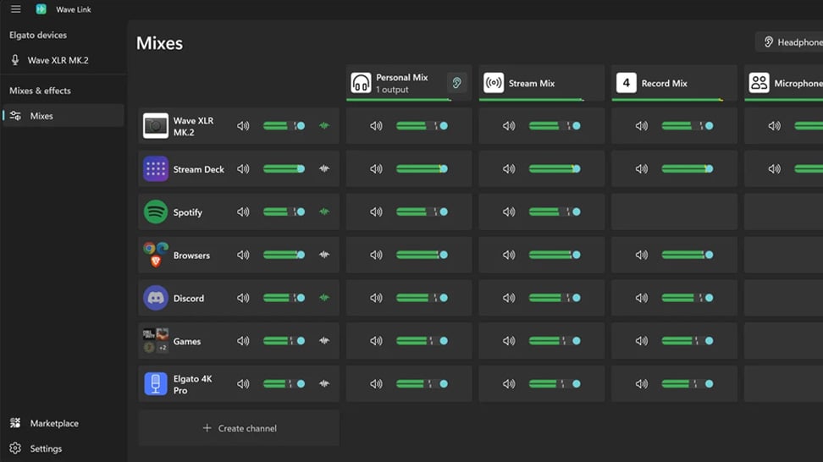Select the Record Mix header

pyautogui.click(x=674, y=83)
